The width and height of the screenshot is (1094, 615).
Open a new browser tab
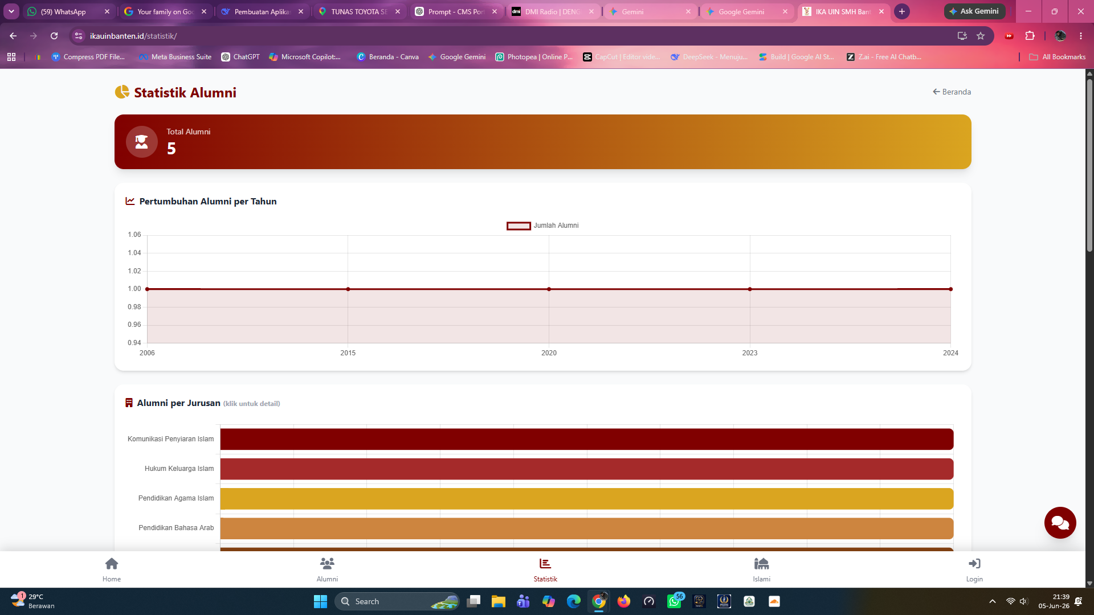point(902,11)
